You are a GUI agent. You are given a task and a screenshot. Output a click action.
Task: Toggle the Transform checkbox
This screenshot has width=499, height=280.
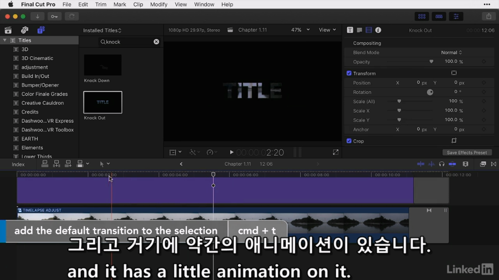point(349,73)
